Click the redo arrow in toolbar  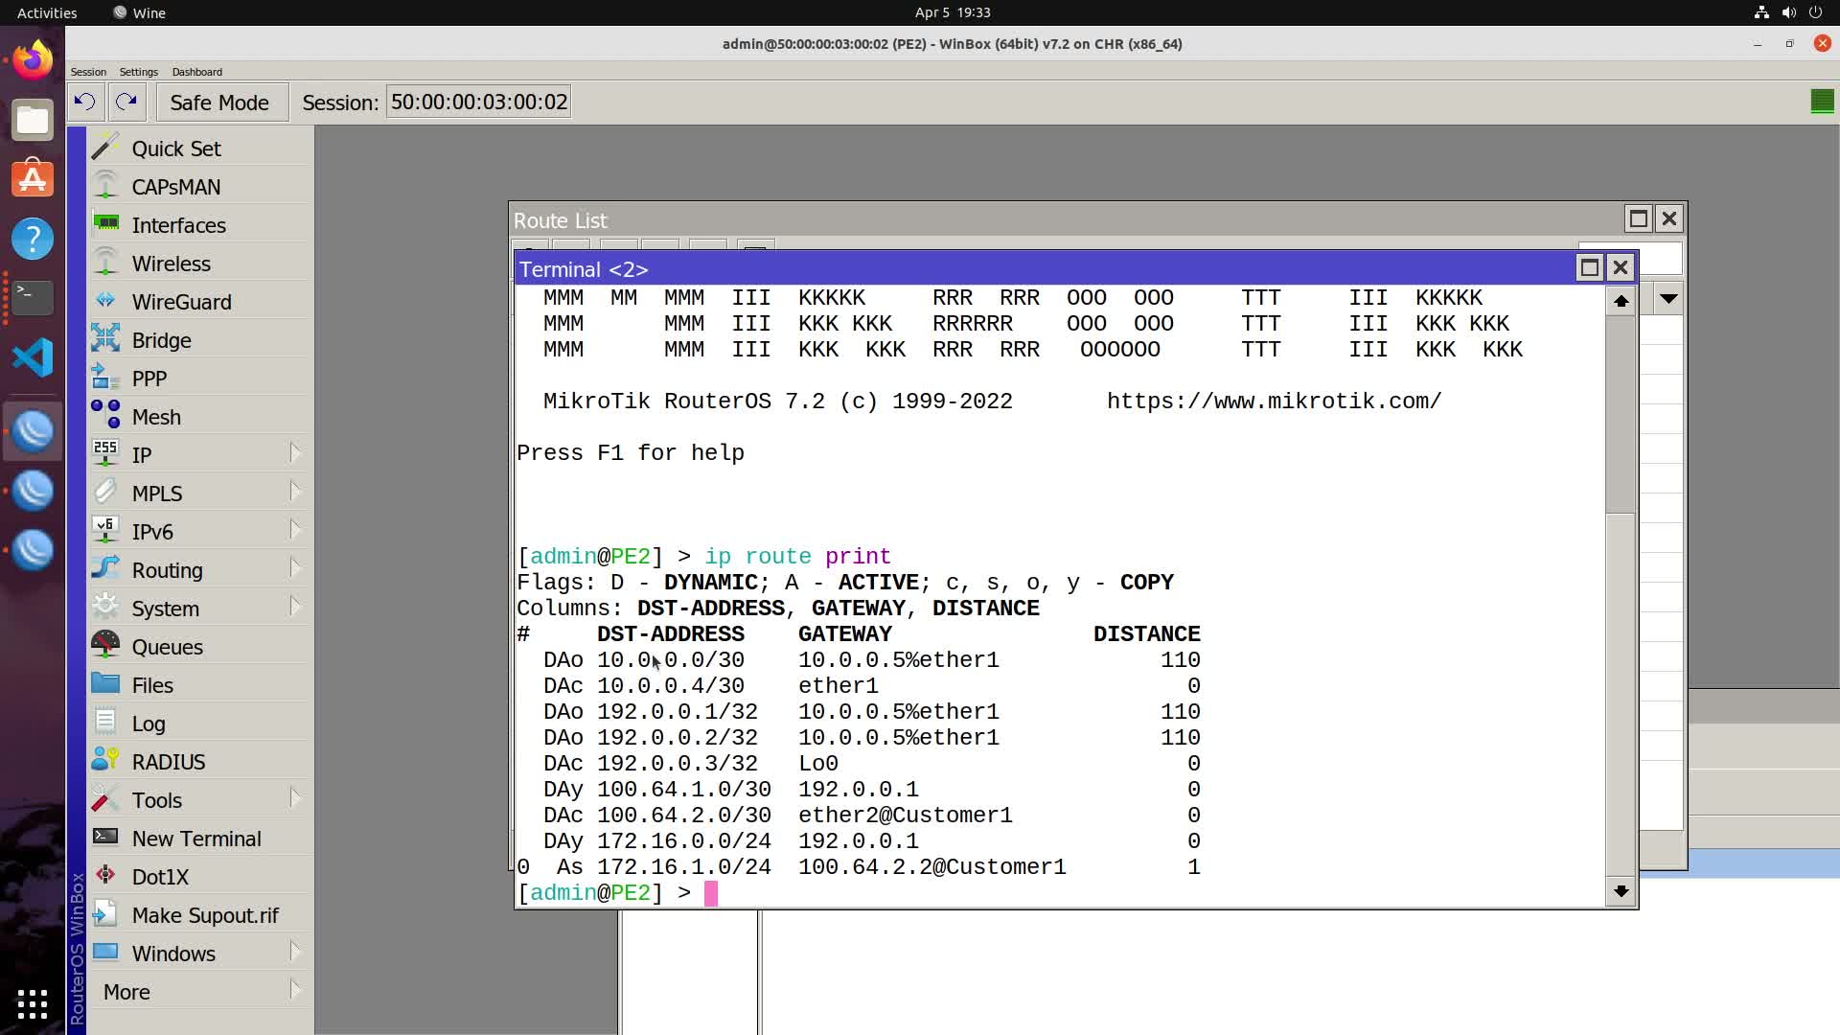pos(126,102)
